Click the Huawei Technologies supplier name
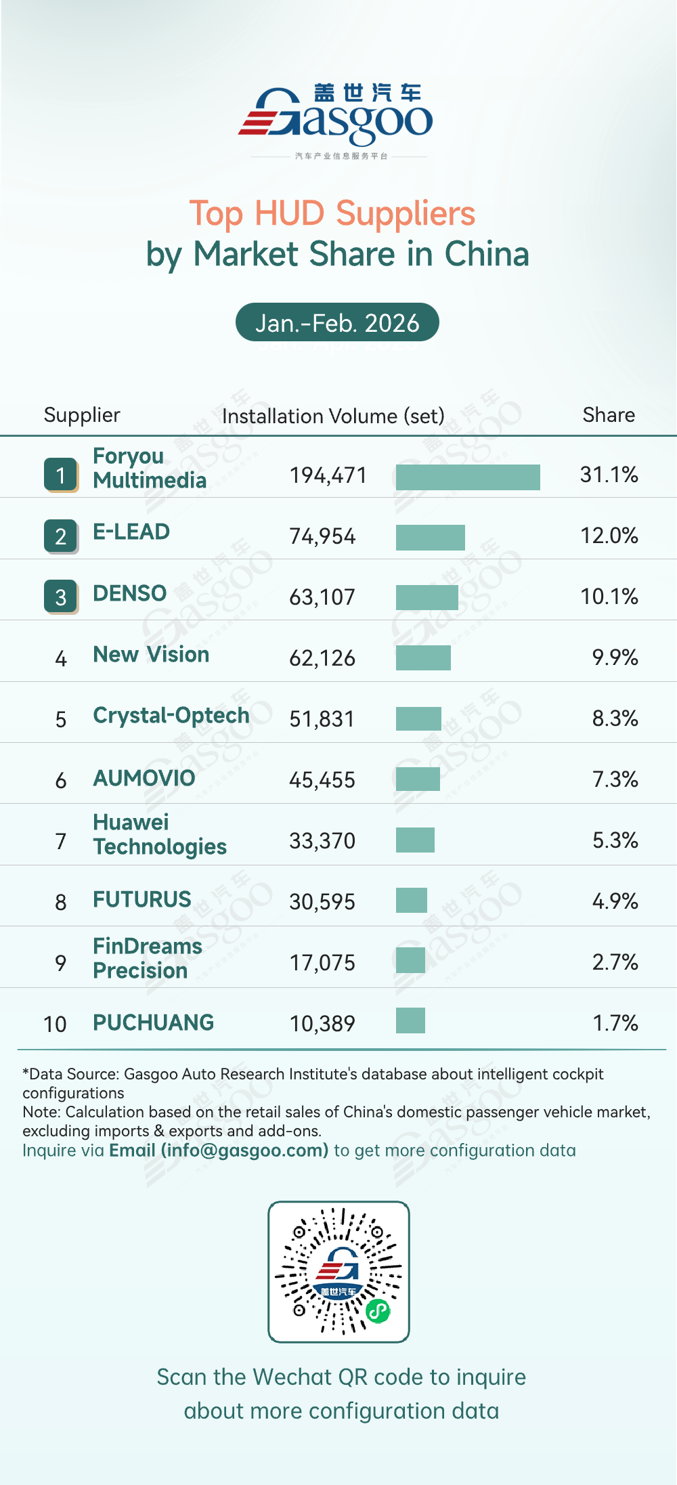This screenshot has width=677, height=1485. click(x=160, y=834)
